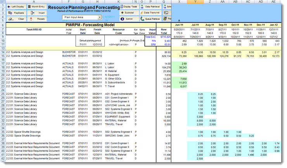This screenshot has width=287, height=168.
Task: Select column AA header
Action: coord(223,2)
